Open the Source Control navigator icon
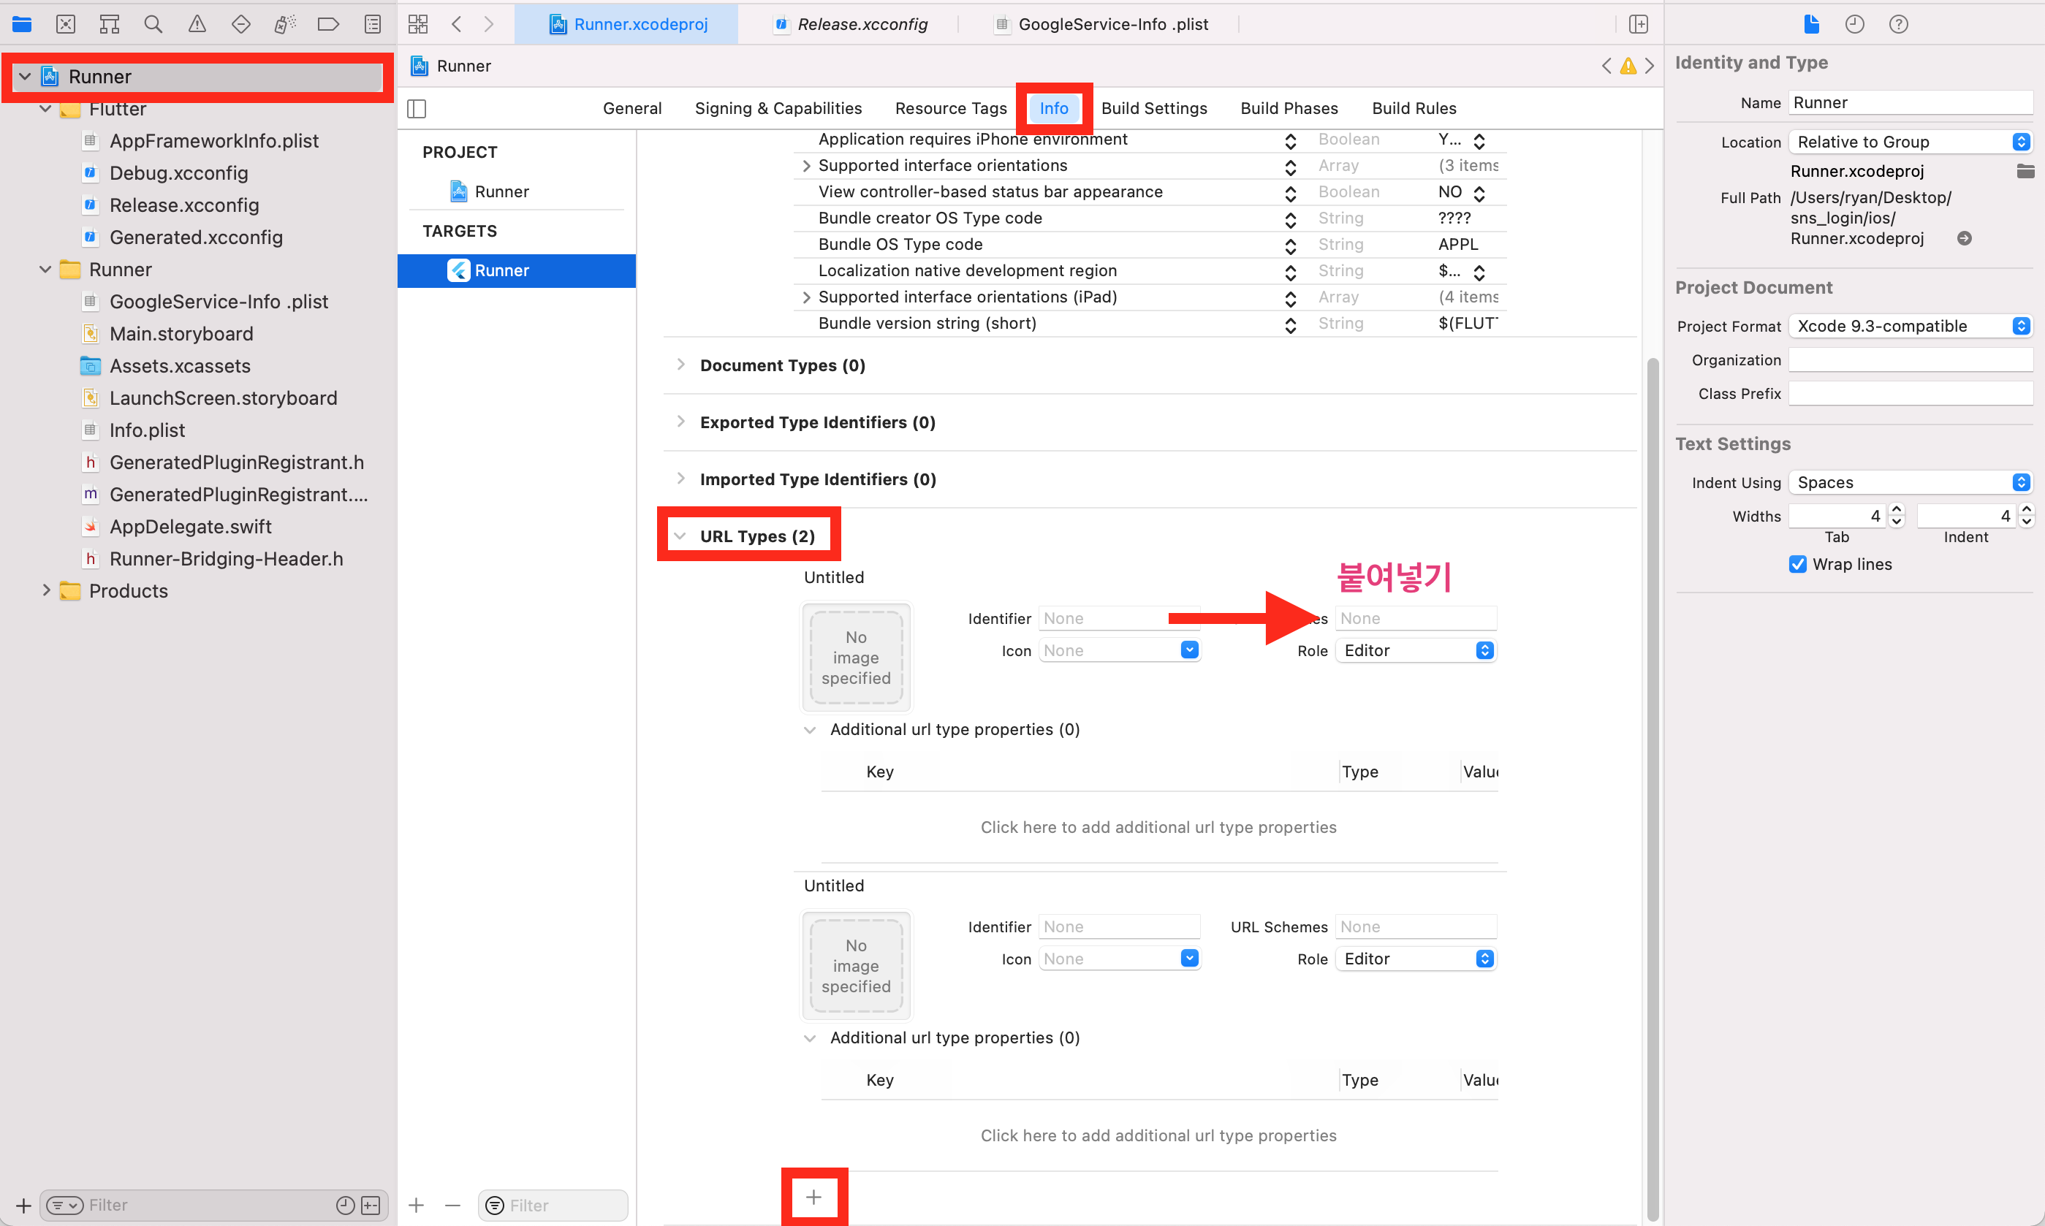The height and width of the screenshot is (1226, 2045). click(x=65, y=24)
